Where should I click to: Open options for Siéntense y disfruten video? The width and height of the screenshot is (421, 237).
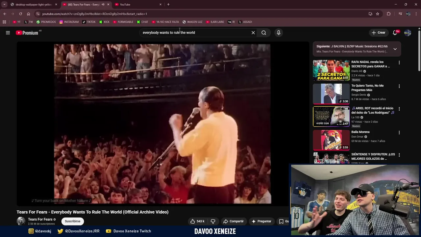coord(399,155)
